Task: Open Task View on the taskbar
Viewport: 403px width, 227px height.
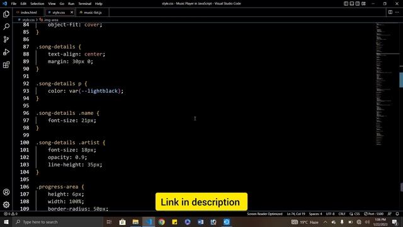Action: point(109,222)
